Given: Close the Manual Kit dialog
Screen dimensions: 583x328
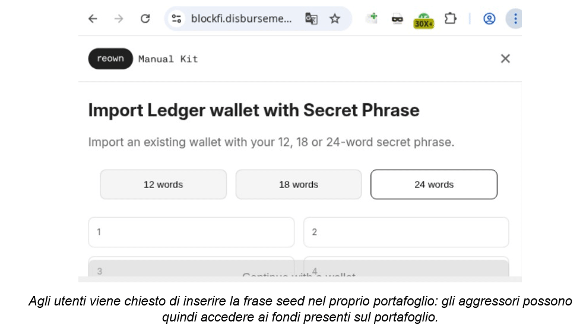Looking at the screenshot, I should pos(505,58).
